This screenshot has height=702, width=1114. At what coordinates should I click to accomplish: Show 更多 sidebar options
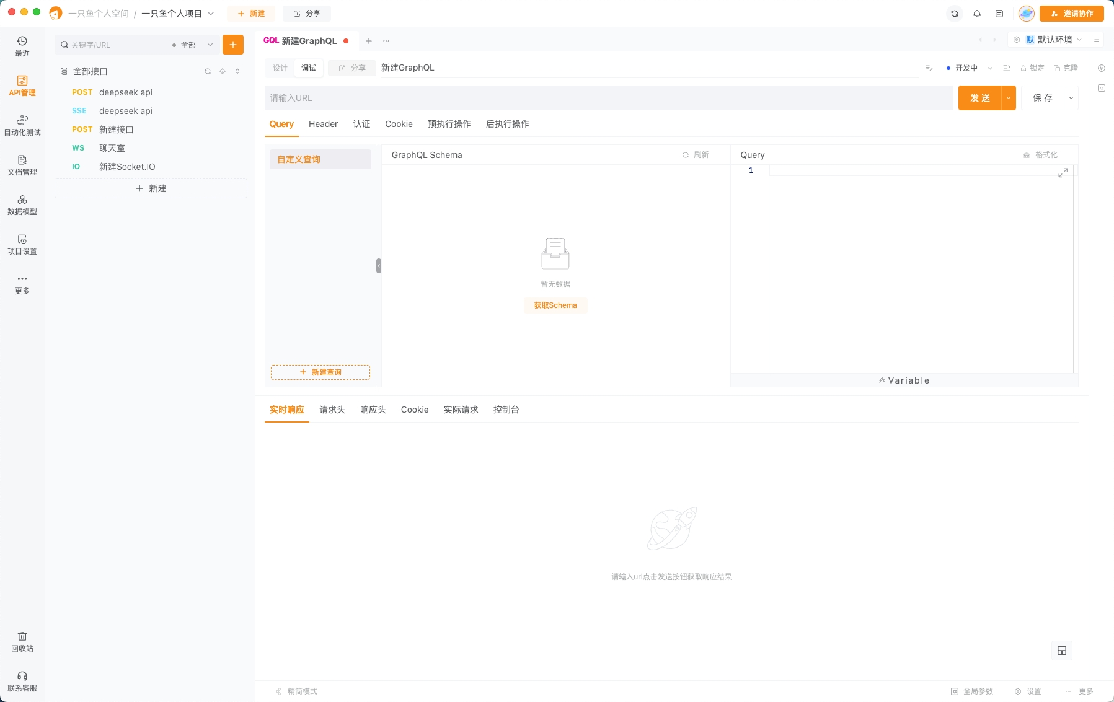(x=22, y=284)
